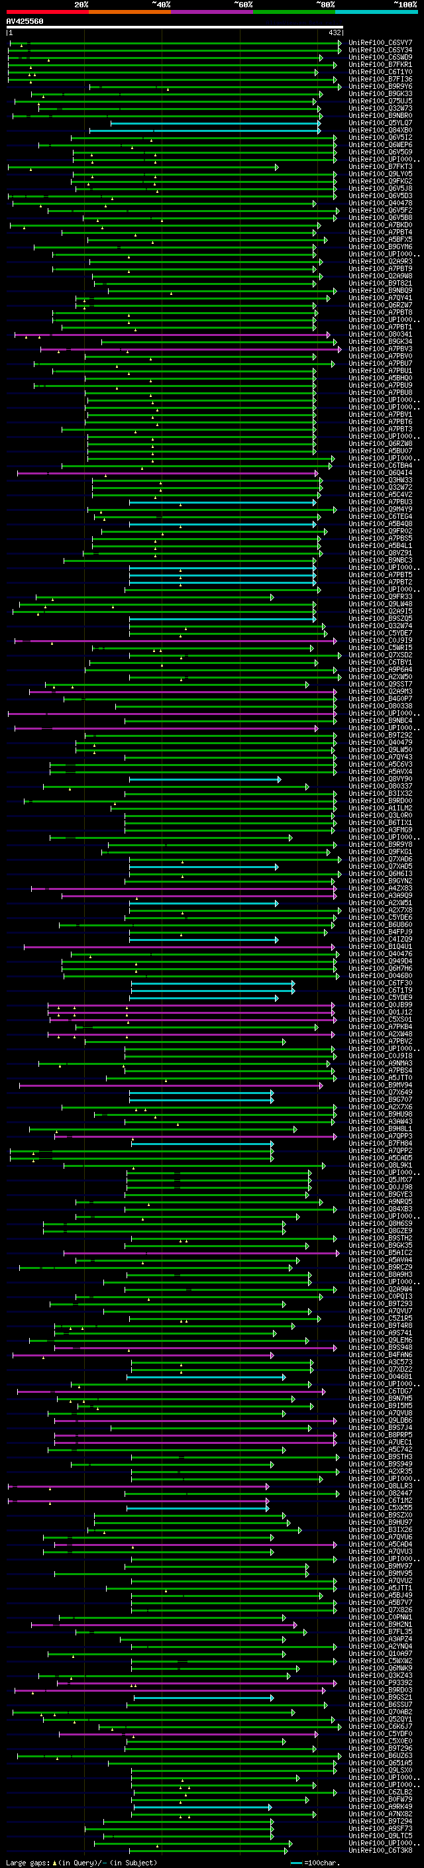Open the UniRef100_Q84XB0 hit label
This screenshot has height=1868, width=424.
[x=380, y=130]
